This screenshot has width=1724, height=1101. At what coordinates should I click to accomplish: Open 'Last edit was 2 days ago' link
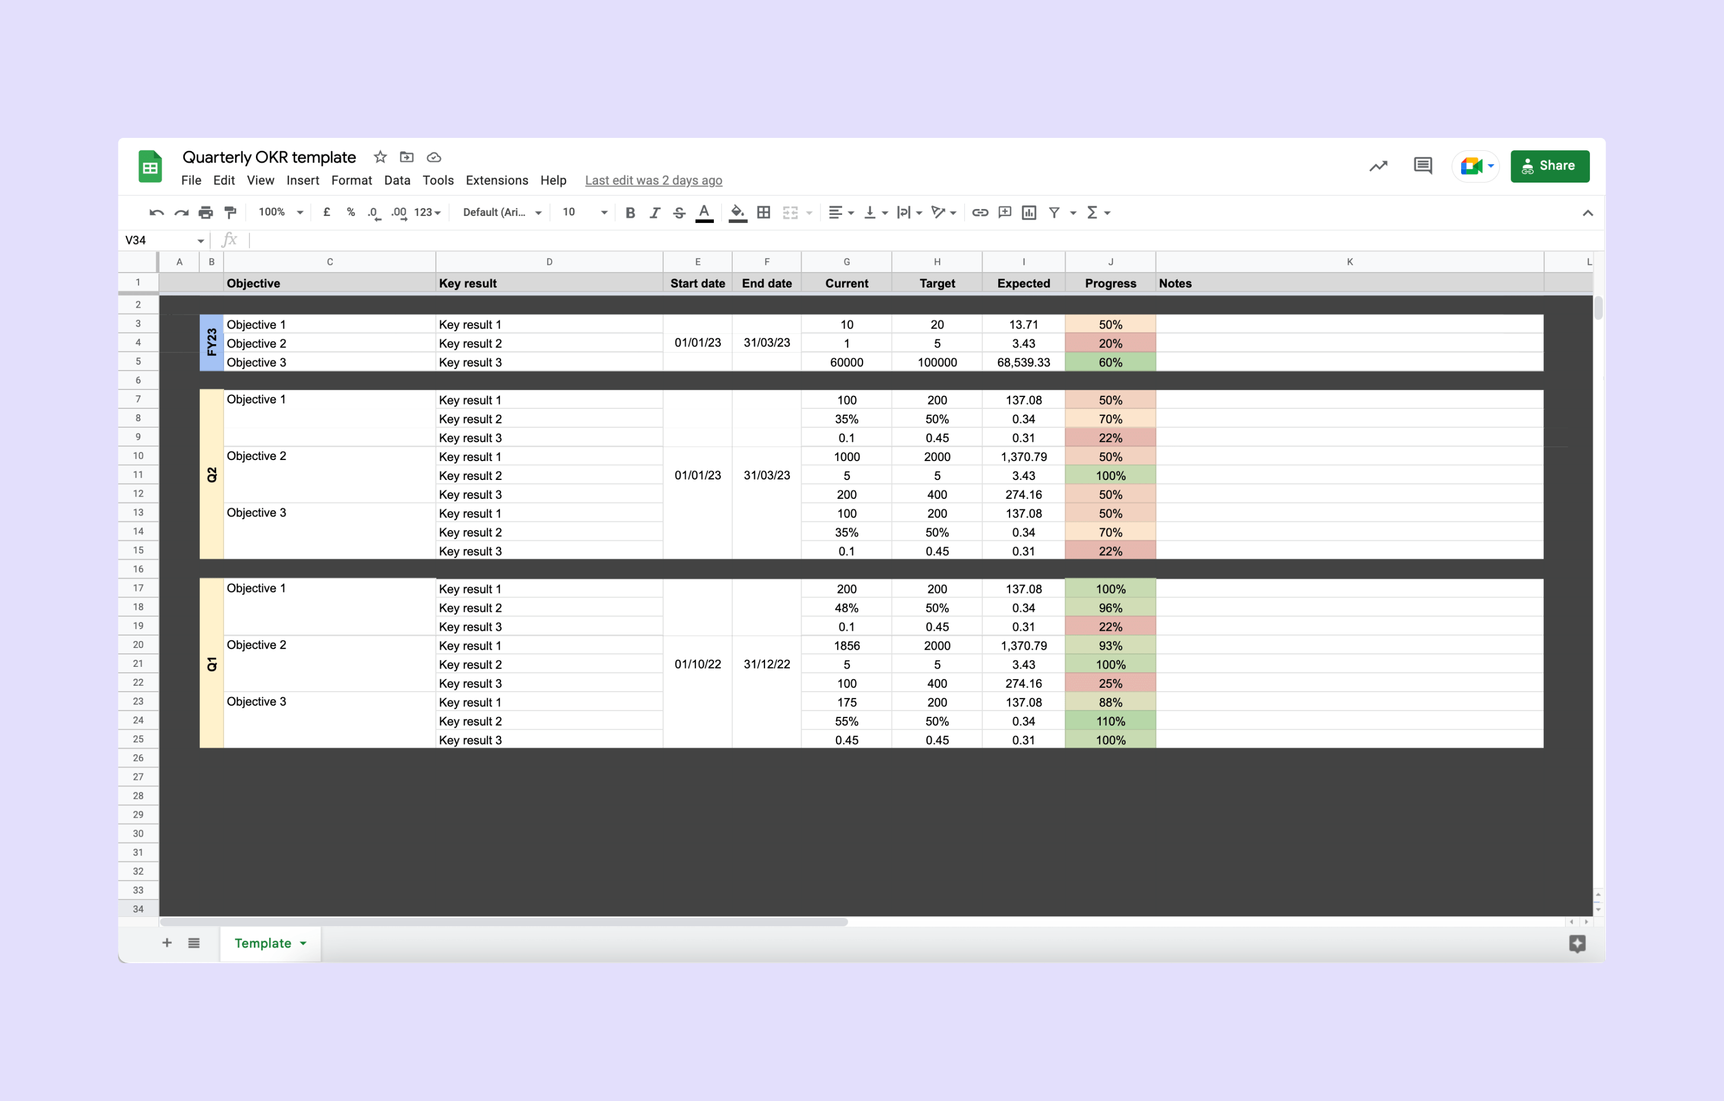tap(654, 180)
